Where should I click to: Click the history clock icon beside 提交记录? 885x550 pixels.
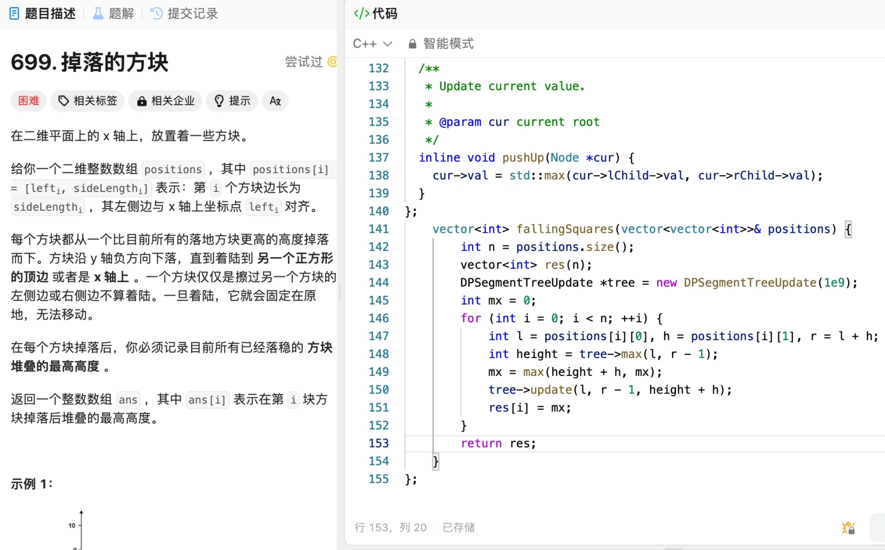click(156, 14)
